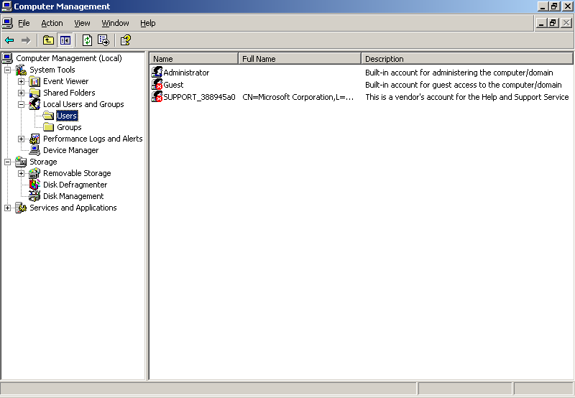Open the Action menu
This screenshot has height=398, width=575.
click(x=52, y=23)
